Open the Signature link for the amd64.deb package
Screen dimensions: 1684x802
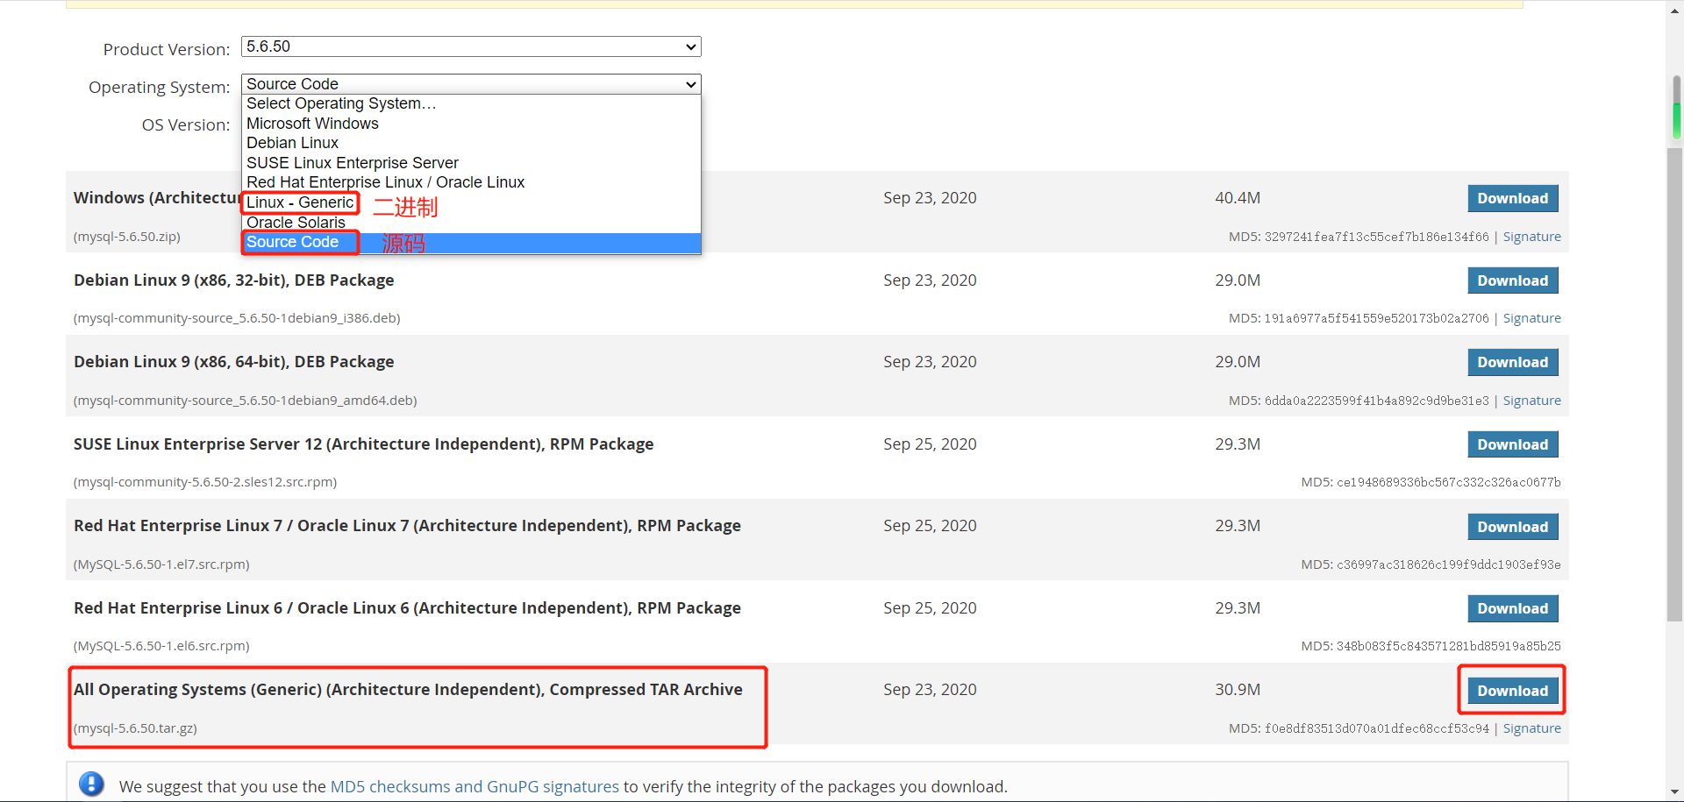1531,401
